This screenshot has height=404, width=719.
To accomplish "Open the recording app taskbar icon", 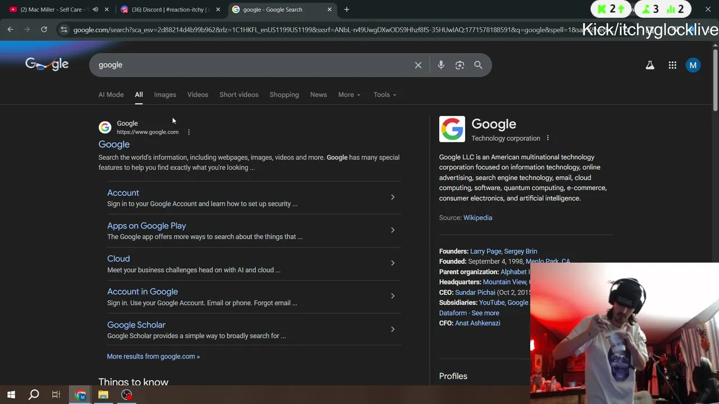I will [x=126, y=395].
